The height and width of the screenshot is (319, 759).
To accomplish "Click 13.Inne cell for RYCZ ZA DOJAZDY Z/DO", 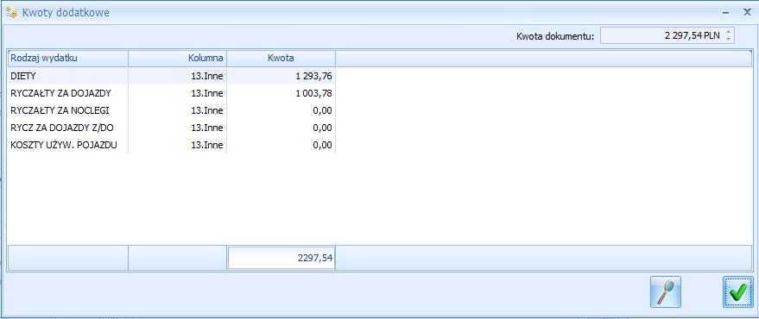I will (x=178, y=128).
